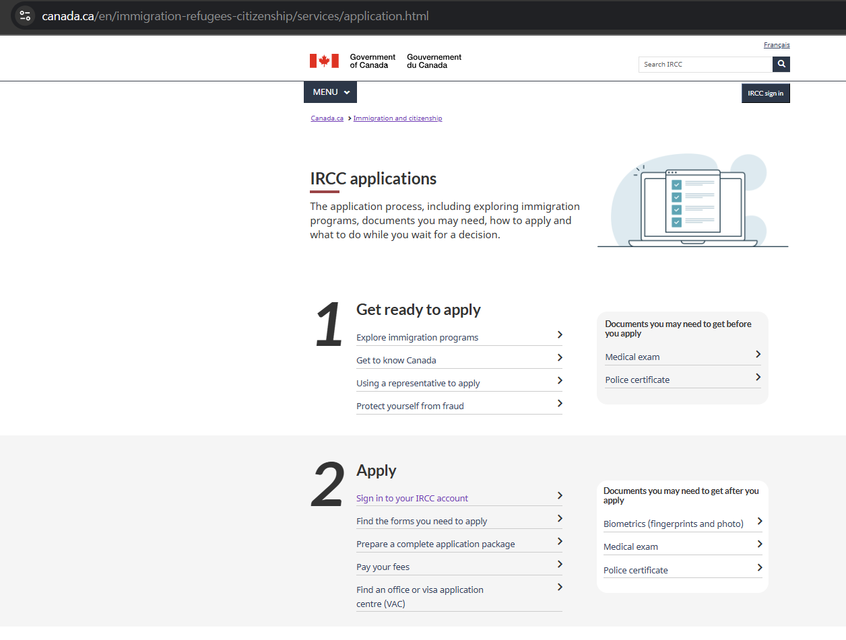846x640 pixels.
Task: Click the Search IRCC input field
Action: coord(705,64)
